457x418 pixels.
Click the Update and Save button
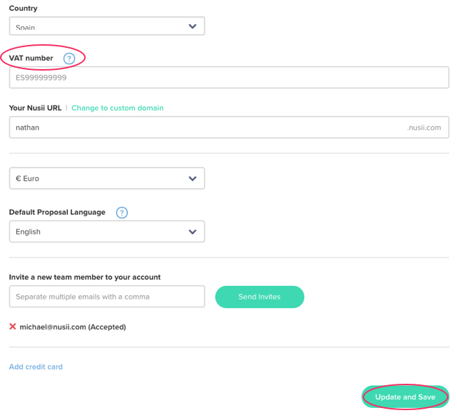click(405, 397)
